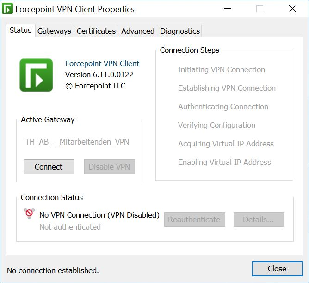This screenshot has height=283, width=309.
Task: Show the Diagnostics tab
Action: coord(180,31)
